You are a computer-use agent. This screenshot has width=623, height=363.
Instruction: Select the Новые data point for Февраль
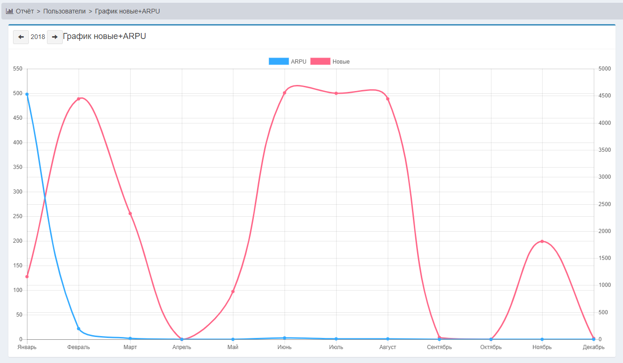click(x=79, y=99)
